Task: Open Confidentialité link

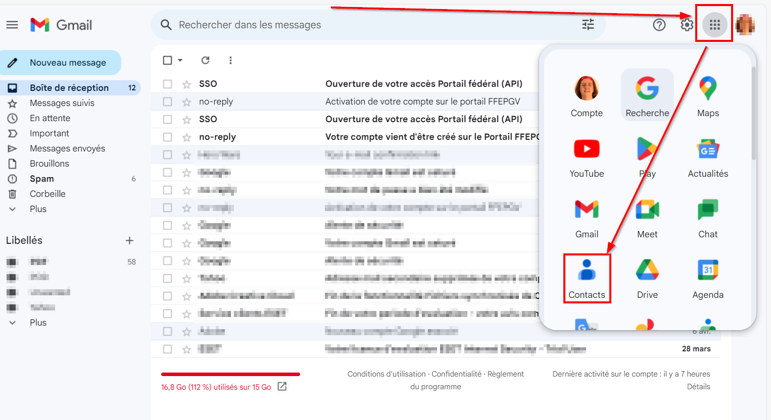Action: [457, 374]
